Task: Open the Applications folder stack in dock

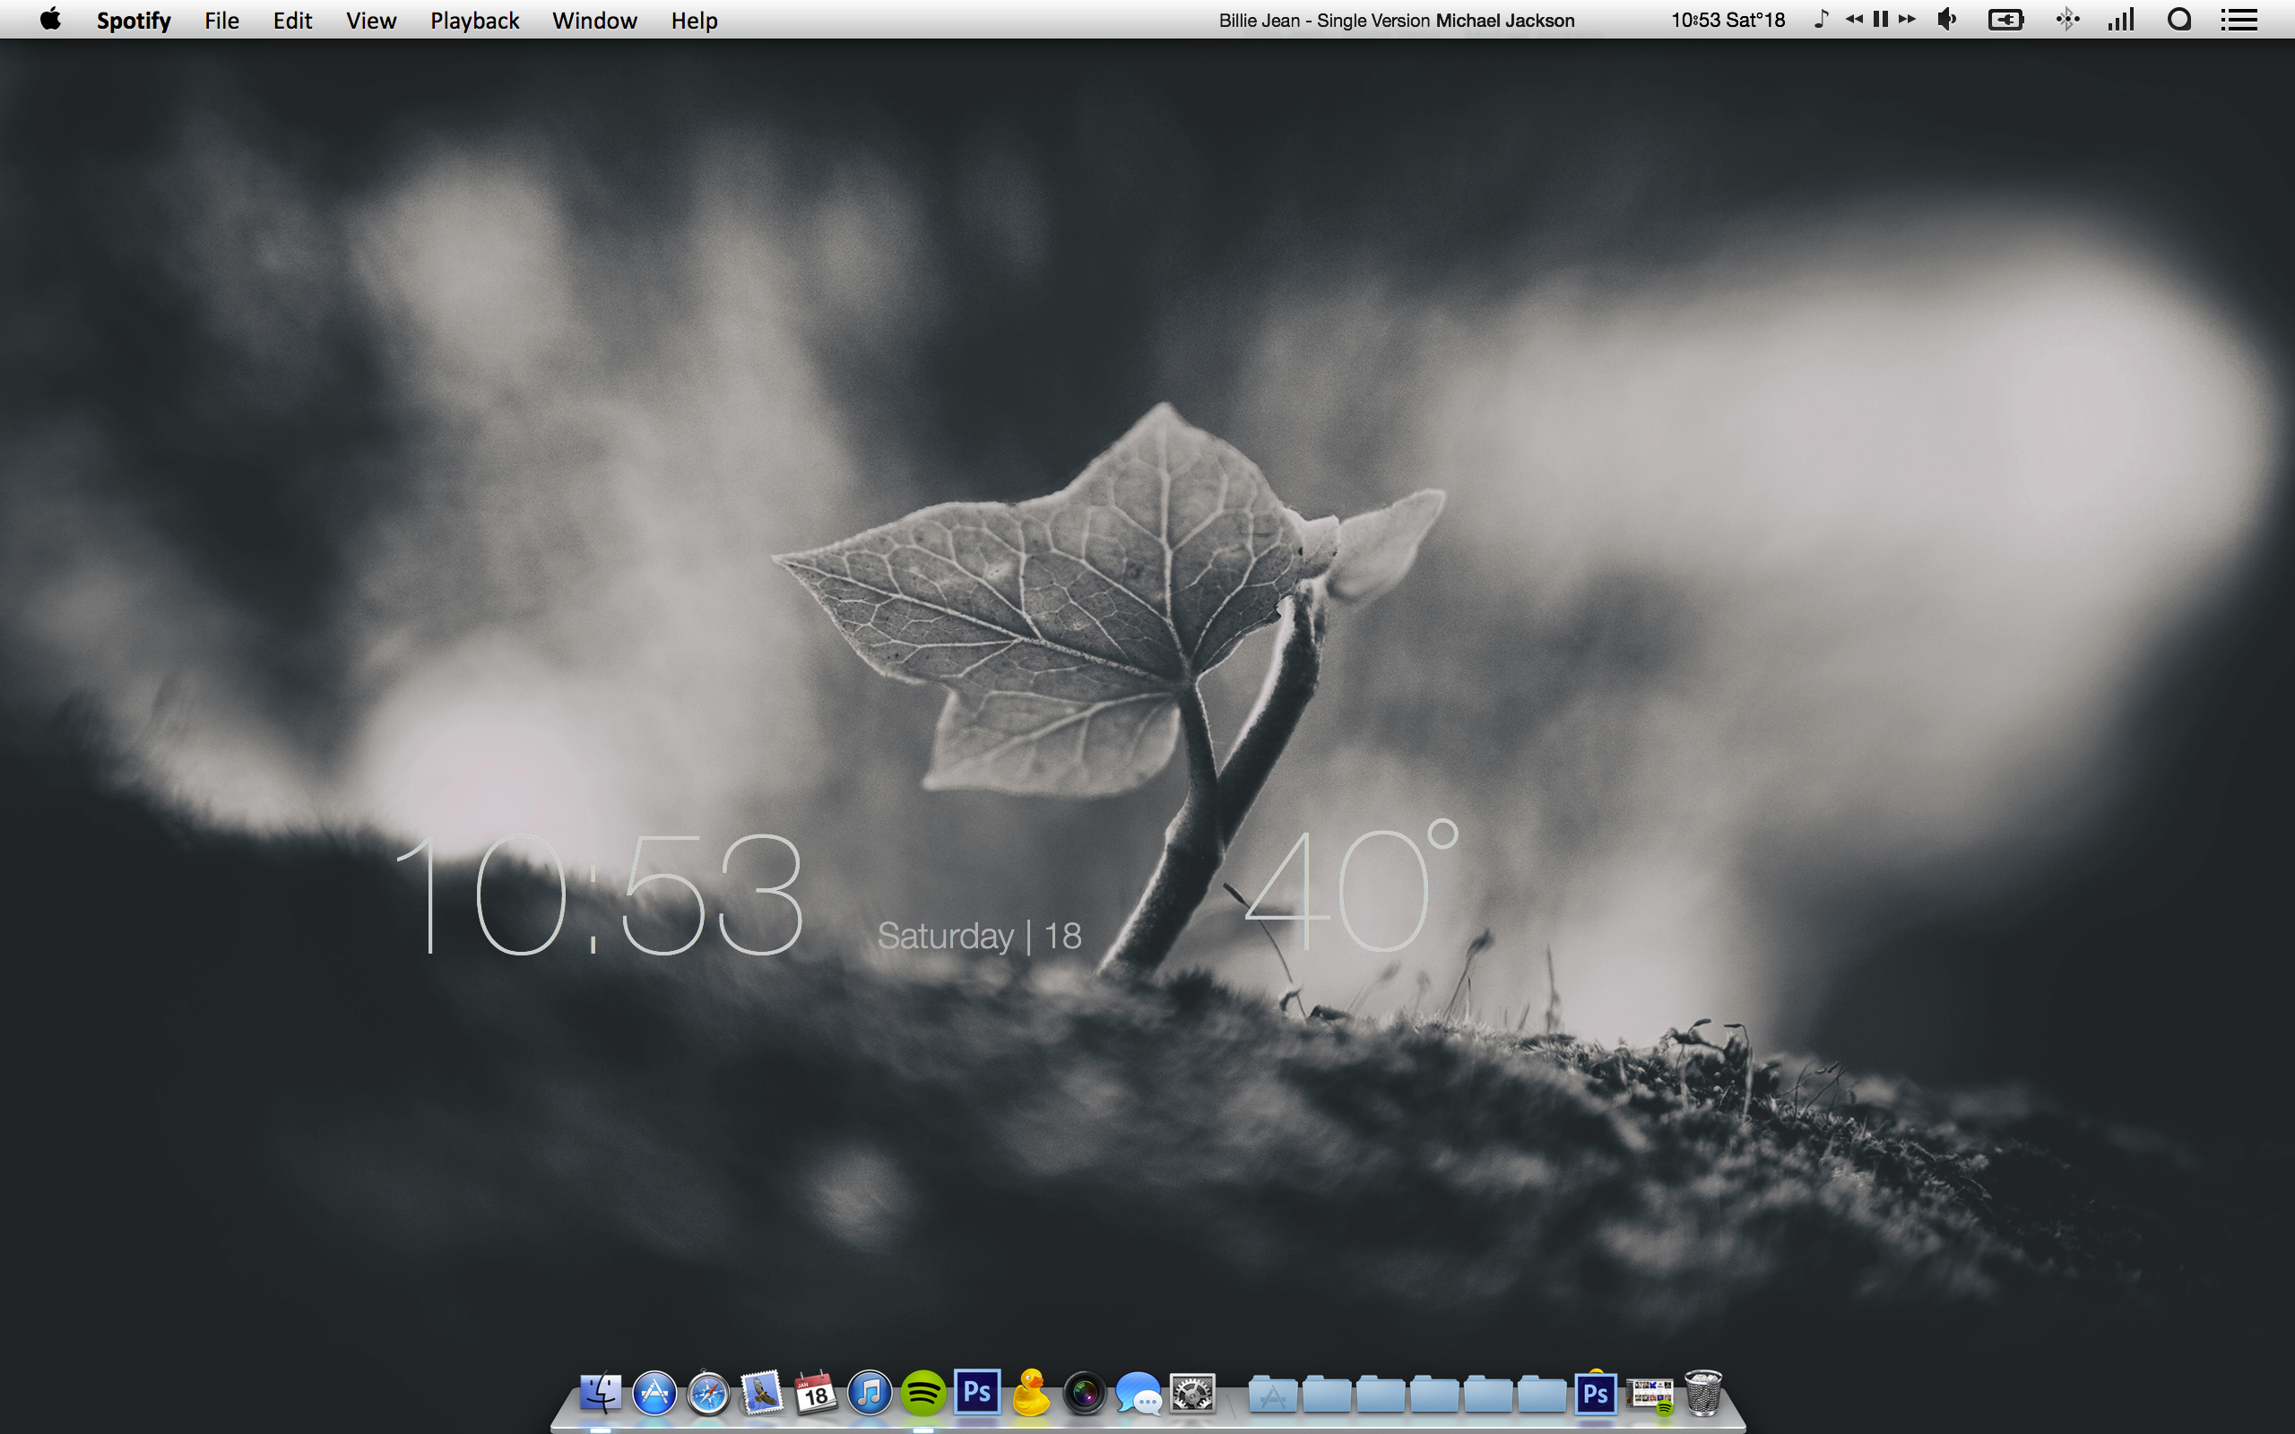Action: (x=1273, y=1395)
